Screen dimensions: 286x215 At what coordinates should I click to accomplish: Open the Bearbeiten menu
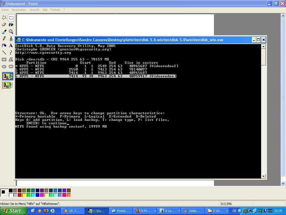coord(19,10)
